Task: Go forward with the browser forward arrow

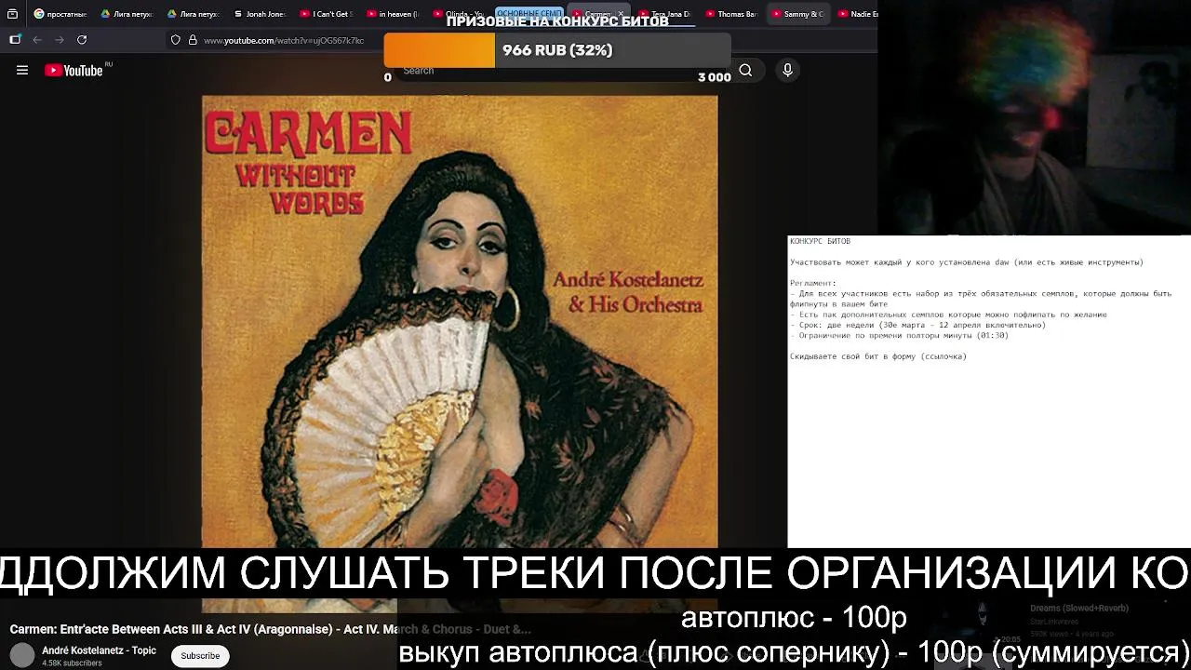Action: click(60, 40)
